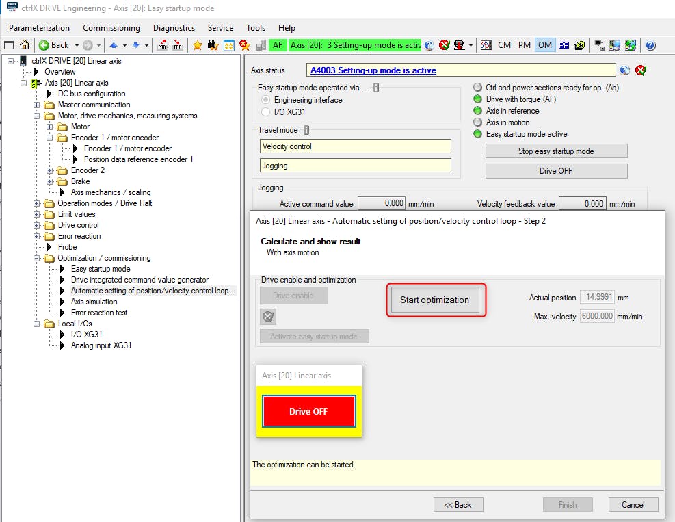
Task: Click the binoculars with star icon
Action: [x=213, y=44]
